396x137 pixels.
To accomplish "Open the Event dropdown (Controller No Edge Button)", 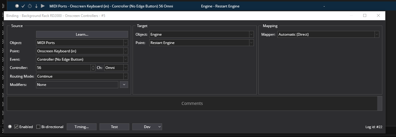I will [82, 59].
